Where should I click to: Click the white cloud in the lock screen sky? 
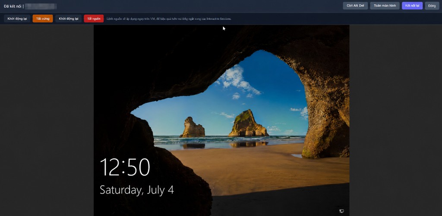point(239,80)
